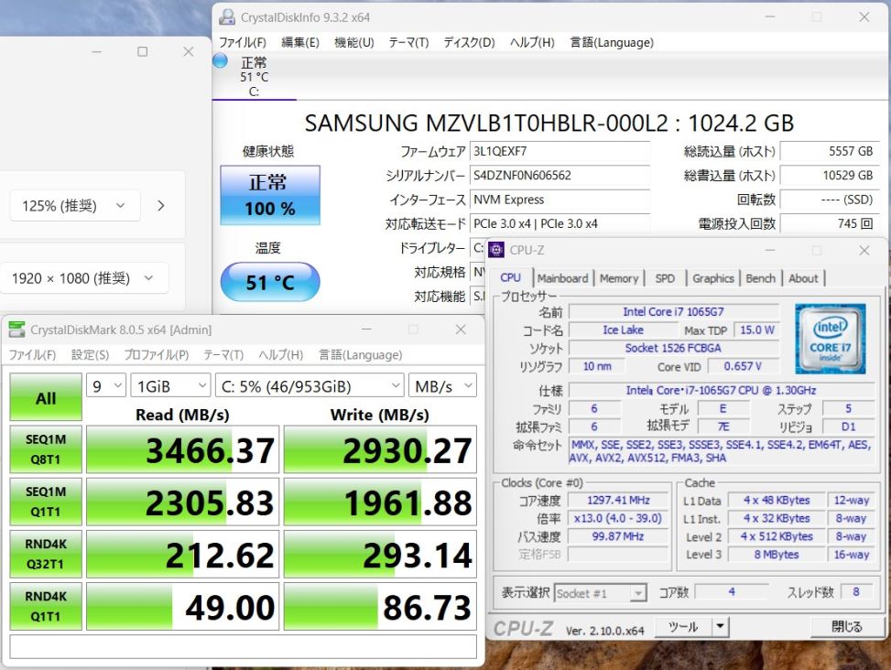
Task: Start the RND4K Q32T1 test
Action: click(x=46, y=554)
